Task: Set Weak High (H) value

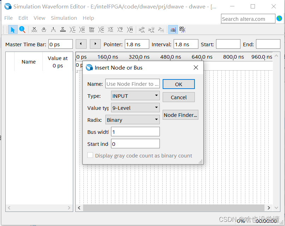Action: 82,30
